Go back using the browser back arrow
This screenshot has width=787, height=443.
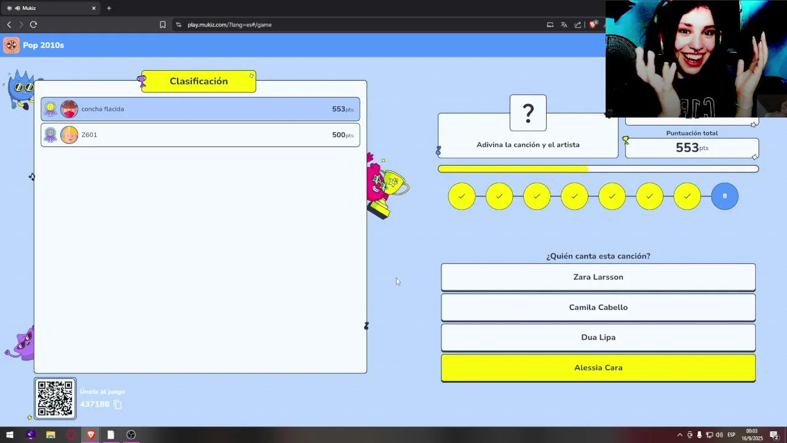(x=9, y=25)
